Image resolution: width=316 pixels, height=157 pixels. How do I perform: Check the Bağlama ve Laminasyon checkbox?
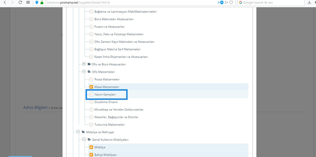[91, 12]
